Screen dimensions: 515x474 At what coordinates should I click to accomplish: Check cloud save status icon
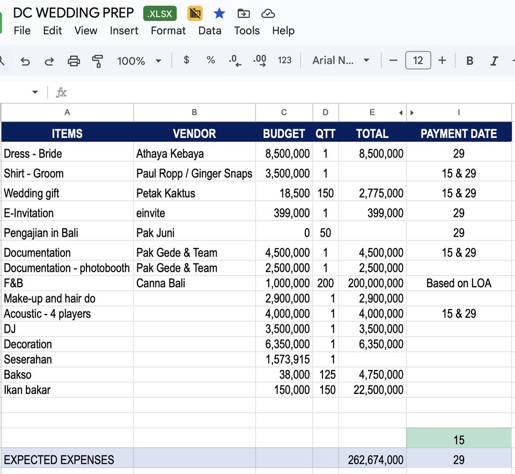pos(268,13)
